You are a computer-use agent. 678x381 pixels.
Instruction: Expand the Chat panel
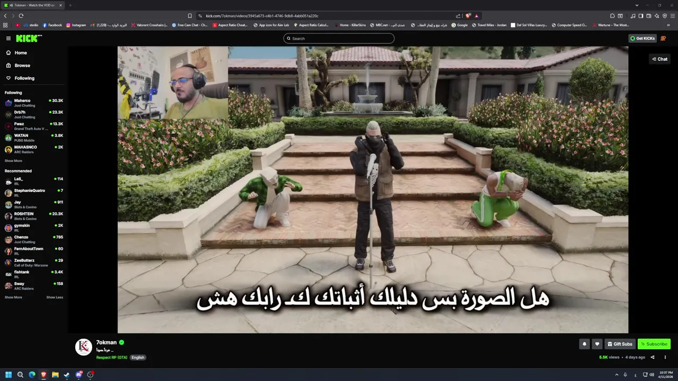coord(659,59)
